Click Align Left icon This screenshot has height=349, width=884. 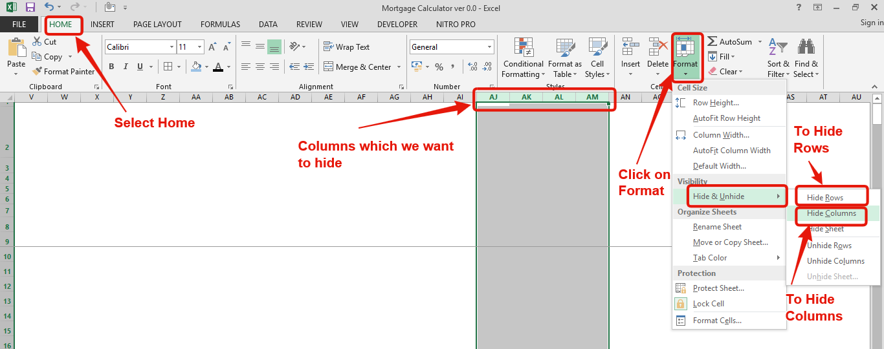(246, 67)
